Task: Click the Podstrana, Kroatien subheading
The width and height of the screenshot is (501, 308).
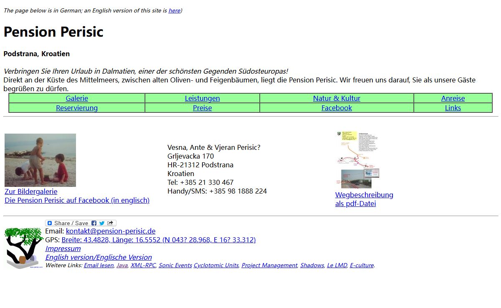Action: pyautogui.click(x=37, y=54)
